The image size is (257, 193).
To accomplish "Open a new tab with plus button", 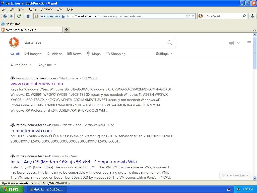I will click(x=66, y=30).
